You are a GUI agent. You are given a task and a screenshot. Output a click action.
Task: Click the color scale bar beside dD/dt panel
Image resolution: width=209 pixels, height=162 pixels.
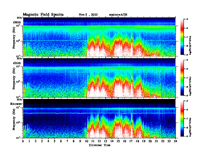182,78
